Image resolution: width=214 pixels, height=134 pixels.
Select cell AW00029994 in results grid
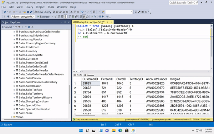point(157,97)
